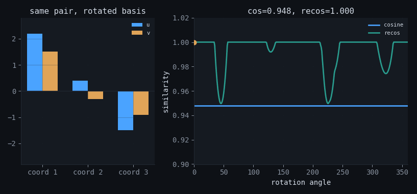Click the 'coord 2' axis label

88,173
